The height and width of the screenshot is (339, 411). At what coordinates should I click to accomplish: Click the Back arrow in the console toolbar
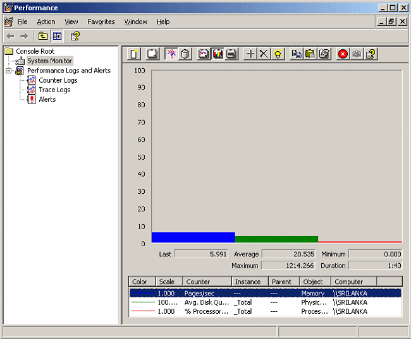click(10, 36)
